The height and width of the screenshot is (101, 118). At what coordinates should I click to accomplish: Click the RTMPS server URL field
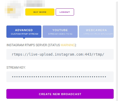(60, 54)
